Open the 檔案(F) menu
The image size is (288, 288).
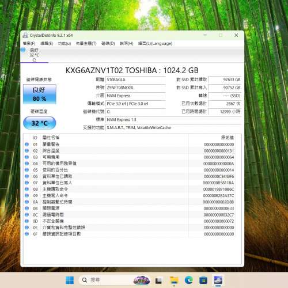click(x=29, y=44)
